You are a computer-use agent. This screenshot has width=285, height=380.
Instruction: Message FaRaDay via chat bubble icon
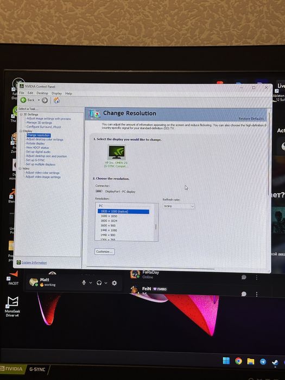pyautogui.click(x=244, y=277)
